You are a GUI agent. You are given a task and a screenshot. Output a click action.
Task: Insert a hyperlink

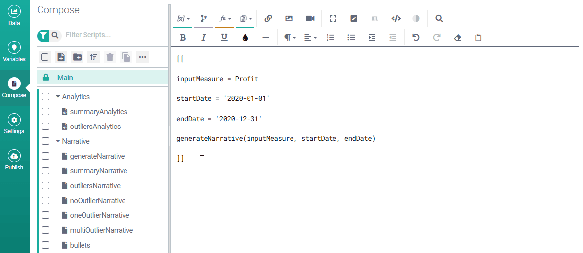point(268,19)
